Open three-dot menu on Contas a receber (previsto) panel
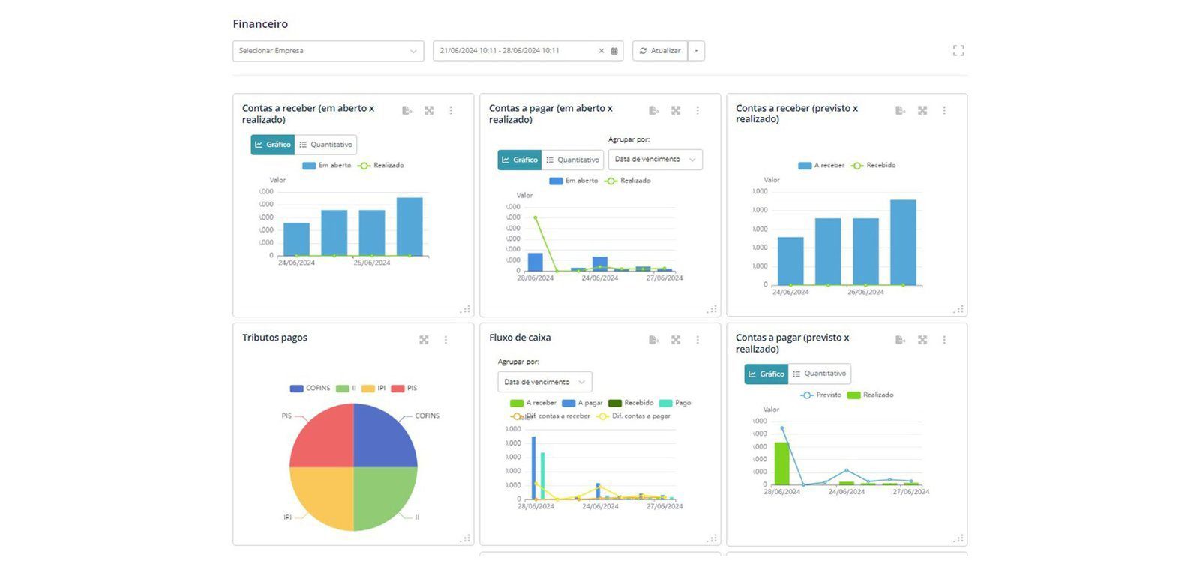This screenshot has height=570, width=1200. pyautogui.click(x=943, y=111)
